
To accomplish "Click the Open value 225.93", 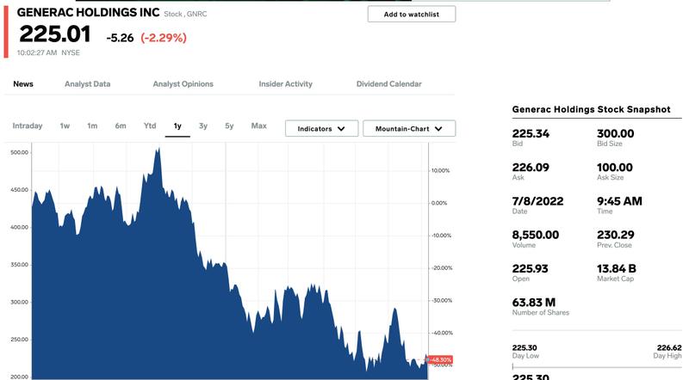I will [531, 268].
